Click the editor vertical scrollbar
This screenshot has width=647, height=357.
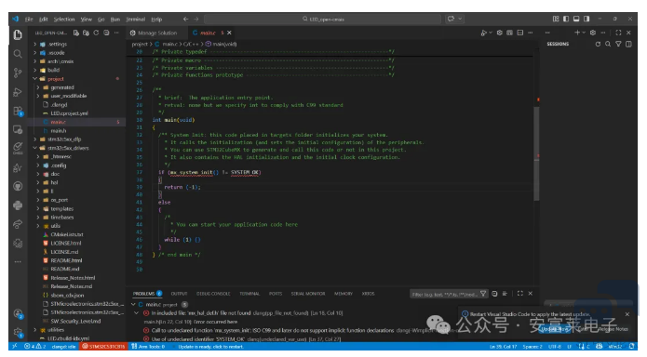coord(536,153)
